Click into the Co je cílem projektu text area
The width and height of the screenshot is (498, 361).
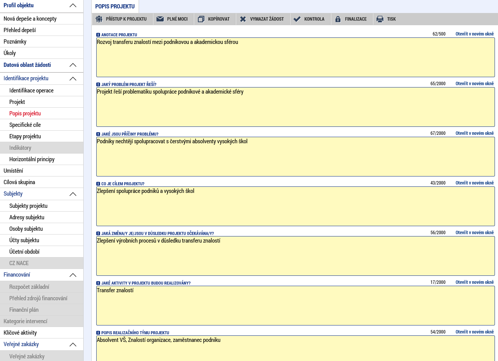pos(296,206)
